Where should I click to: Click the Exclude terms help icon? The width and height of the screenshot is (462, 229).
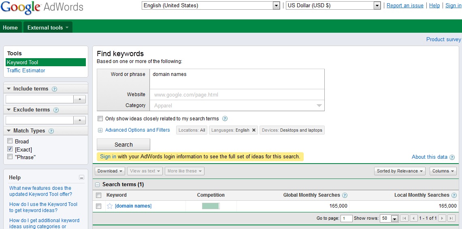[56, 110]
